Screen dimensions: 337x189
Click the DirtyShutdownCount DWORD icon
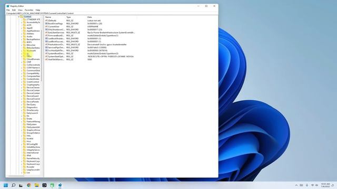point(46,29)
